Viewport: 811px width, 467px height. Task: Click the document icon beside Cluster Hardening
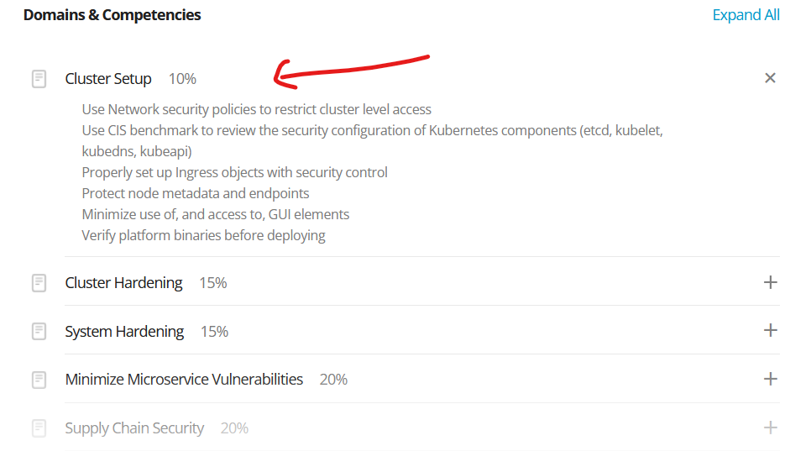39,283
